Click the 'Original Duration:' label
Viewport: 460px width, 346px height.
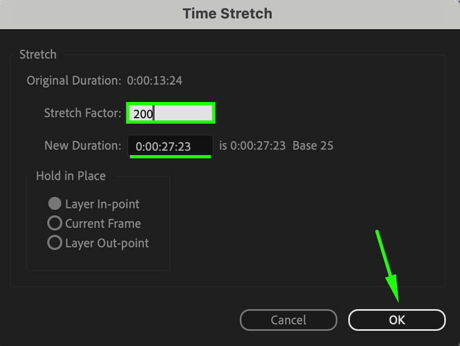click(x=74, y=80)
